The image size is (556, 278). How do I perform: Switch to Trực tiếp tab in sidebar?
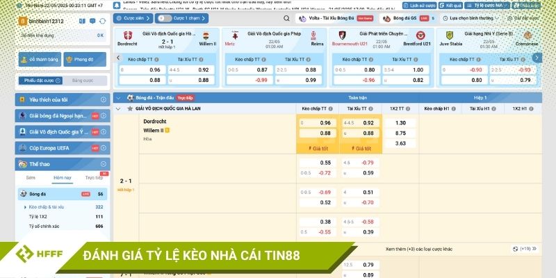(94, 178)
